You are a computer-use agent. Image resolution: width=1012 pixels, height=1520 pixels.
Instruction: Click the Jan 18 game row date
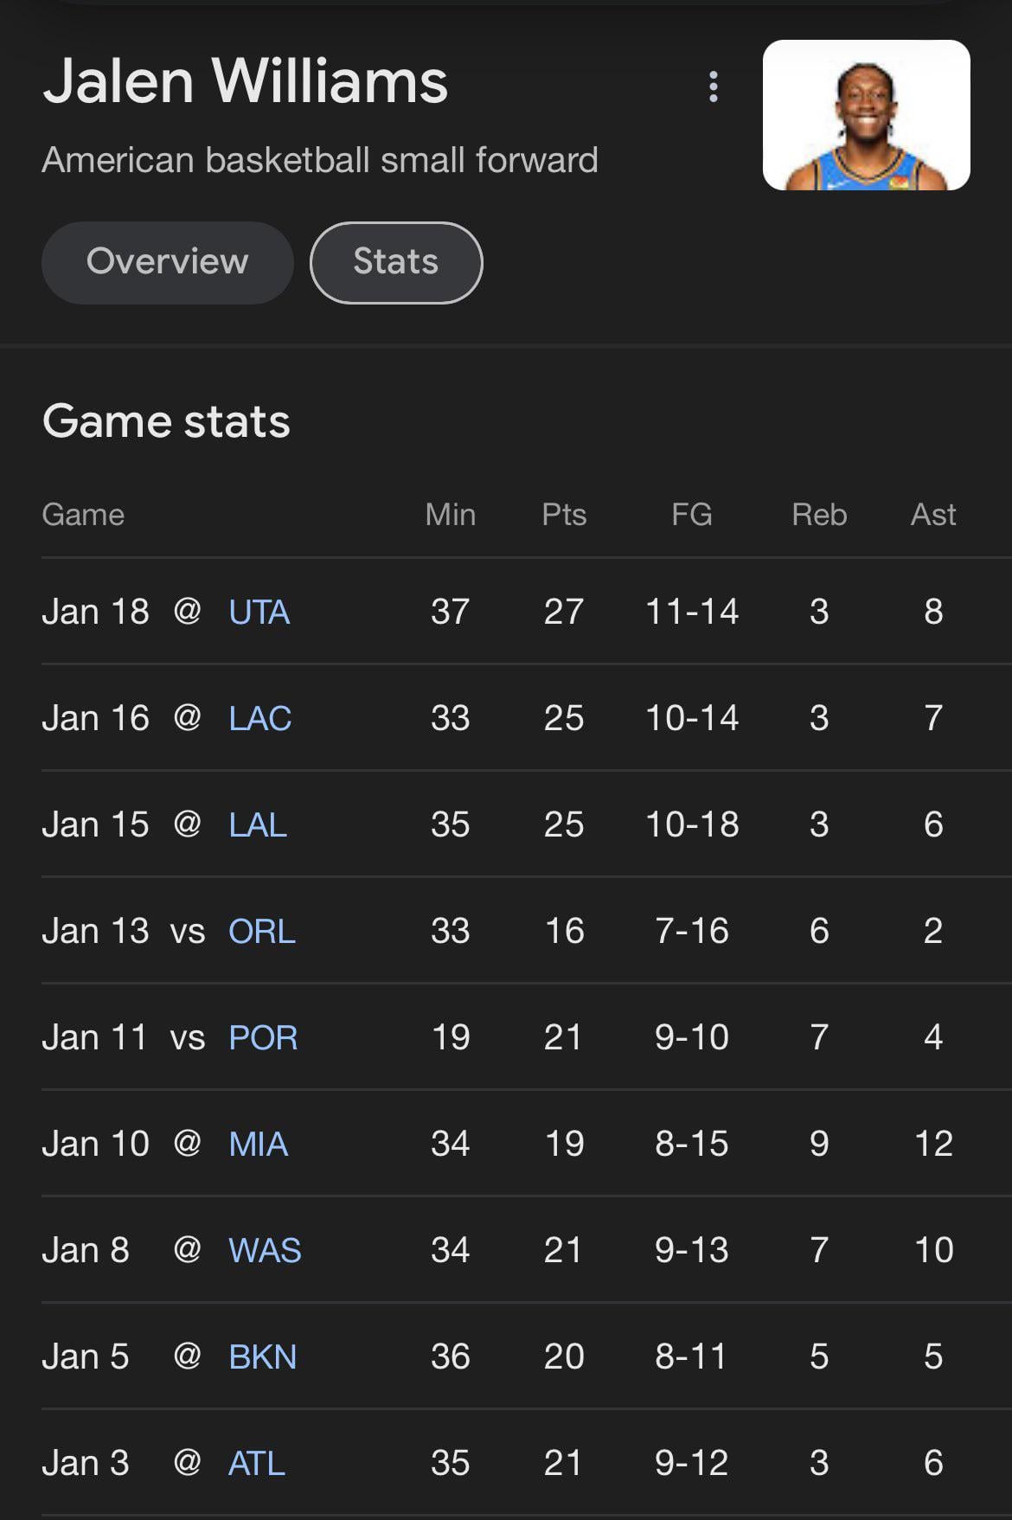pos(95,612)
